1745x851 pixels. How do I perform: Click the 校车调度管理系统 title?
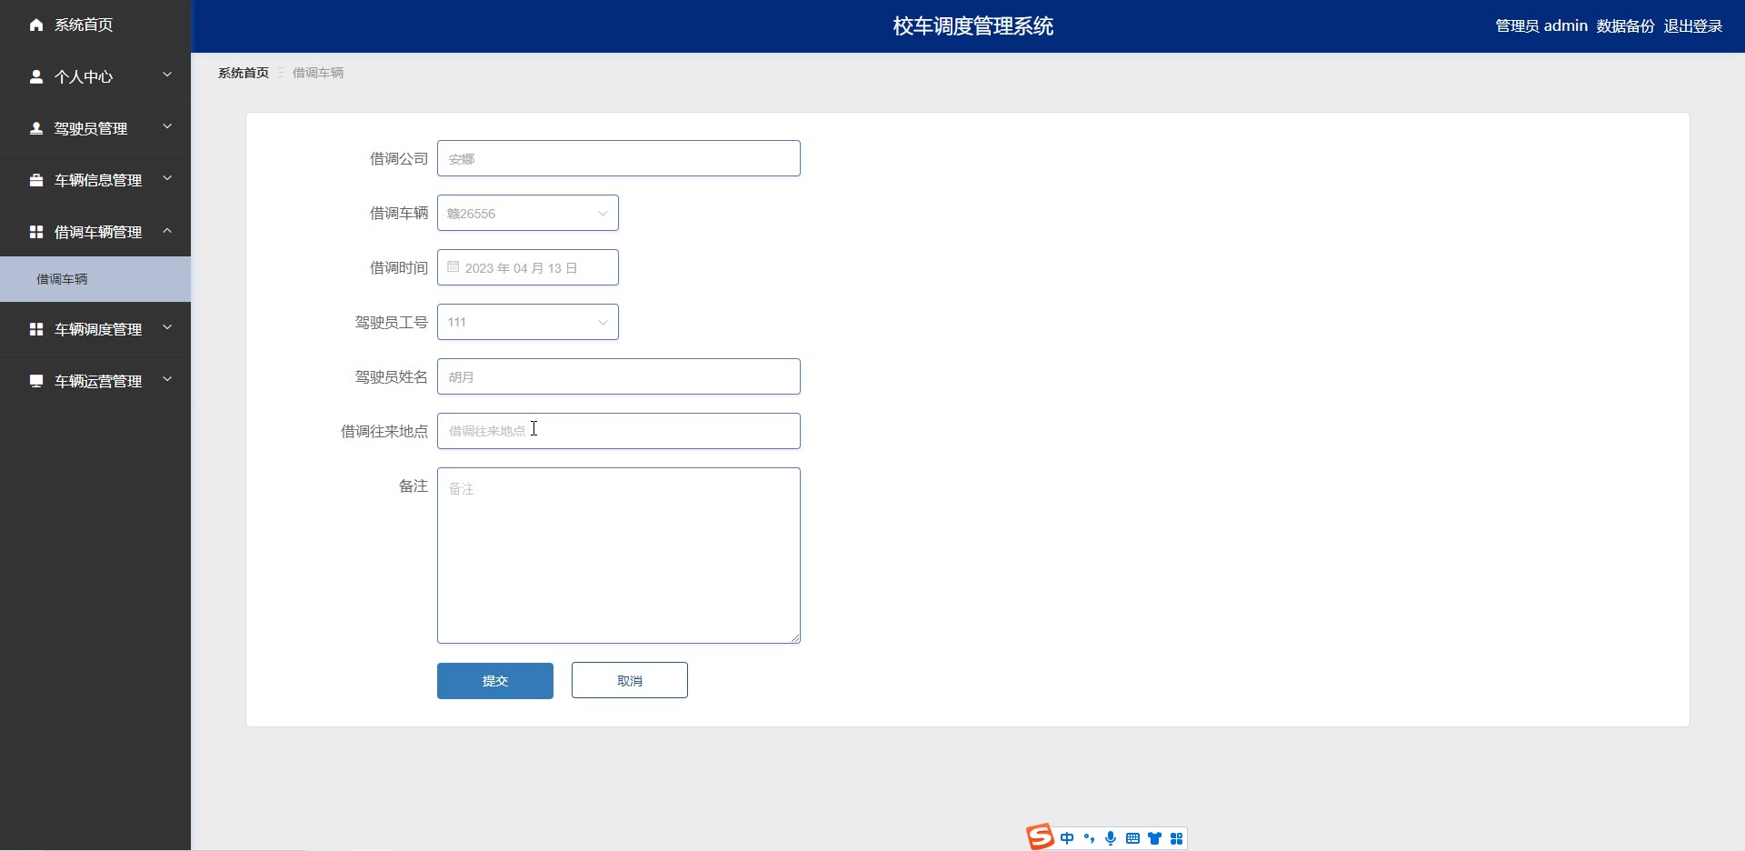point(973,26)
